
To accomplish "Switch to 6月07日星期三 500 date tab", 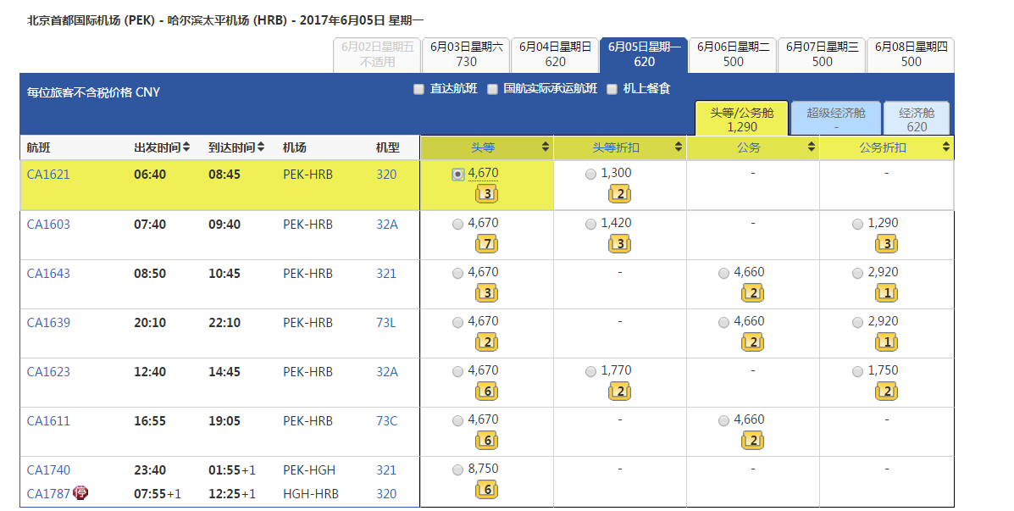I will (822, 55).
